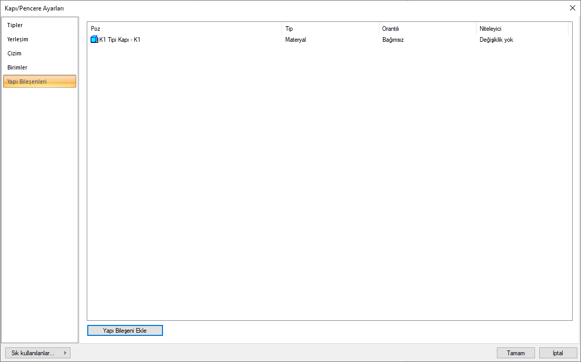The image size is (581, 362).
Task: Open the Sık kullanılanlar dropdown
Action: pos(38,353)
